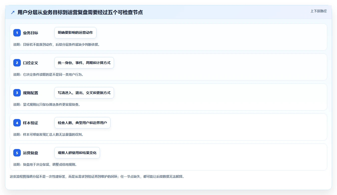
Task: Click the 上下游路径 label in header
Action: pos(318,11)
